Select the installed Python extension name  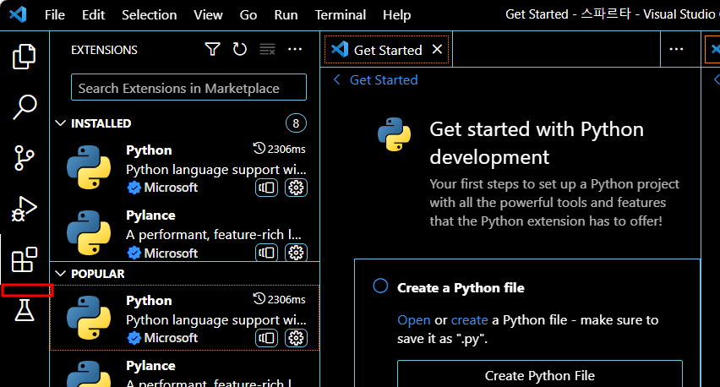[149, 150]
